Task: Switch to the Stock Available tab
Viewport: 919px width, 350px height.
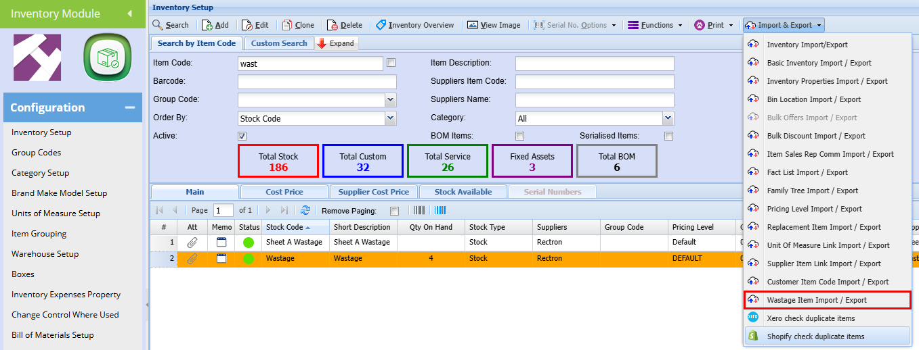Action: coord(463,192)
